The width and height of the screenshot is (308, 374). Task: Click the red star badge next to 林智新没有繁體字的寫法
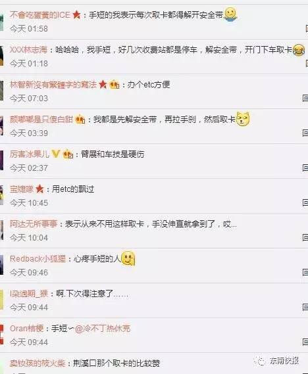click(103, 84)
